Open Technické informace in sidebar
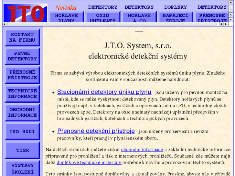The height and width of the screenshot is (176, 235). point(22,94)
